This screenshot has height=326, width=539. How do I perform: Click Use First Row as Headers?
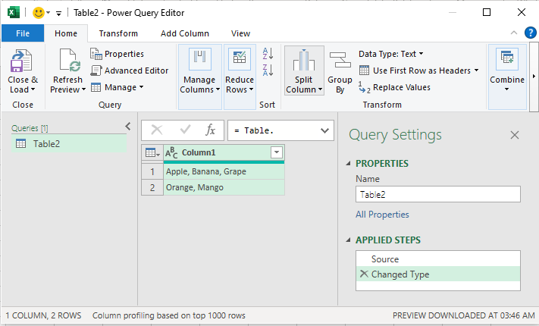(x=415, y=71)
